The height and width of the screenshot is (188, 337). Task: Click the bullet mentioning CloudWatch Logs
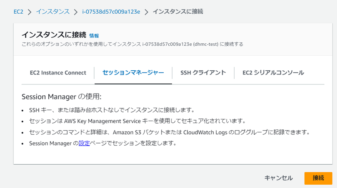(x=170, y=132)
